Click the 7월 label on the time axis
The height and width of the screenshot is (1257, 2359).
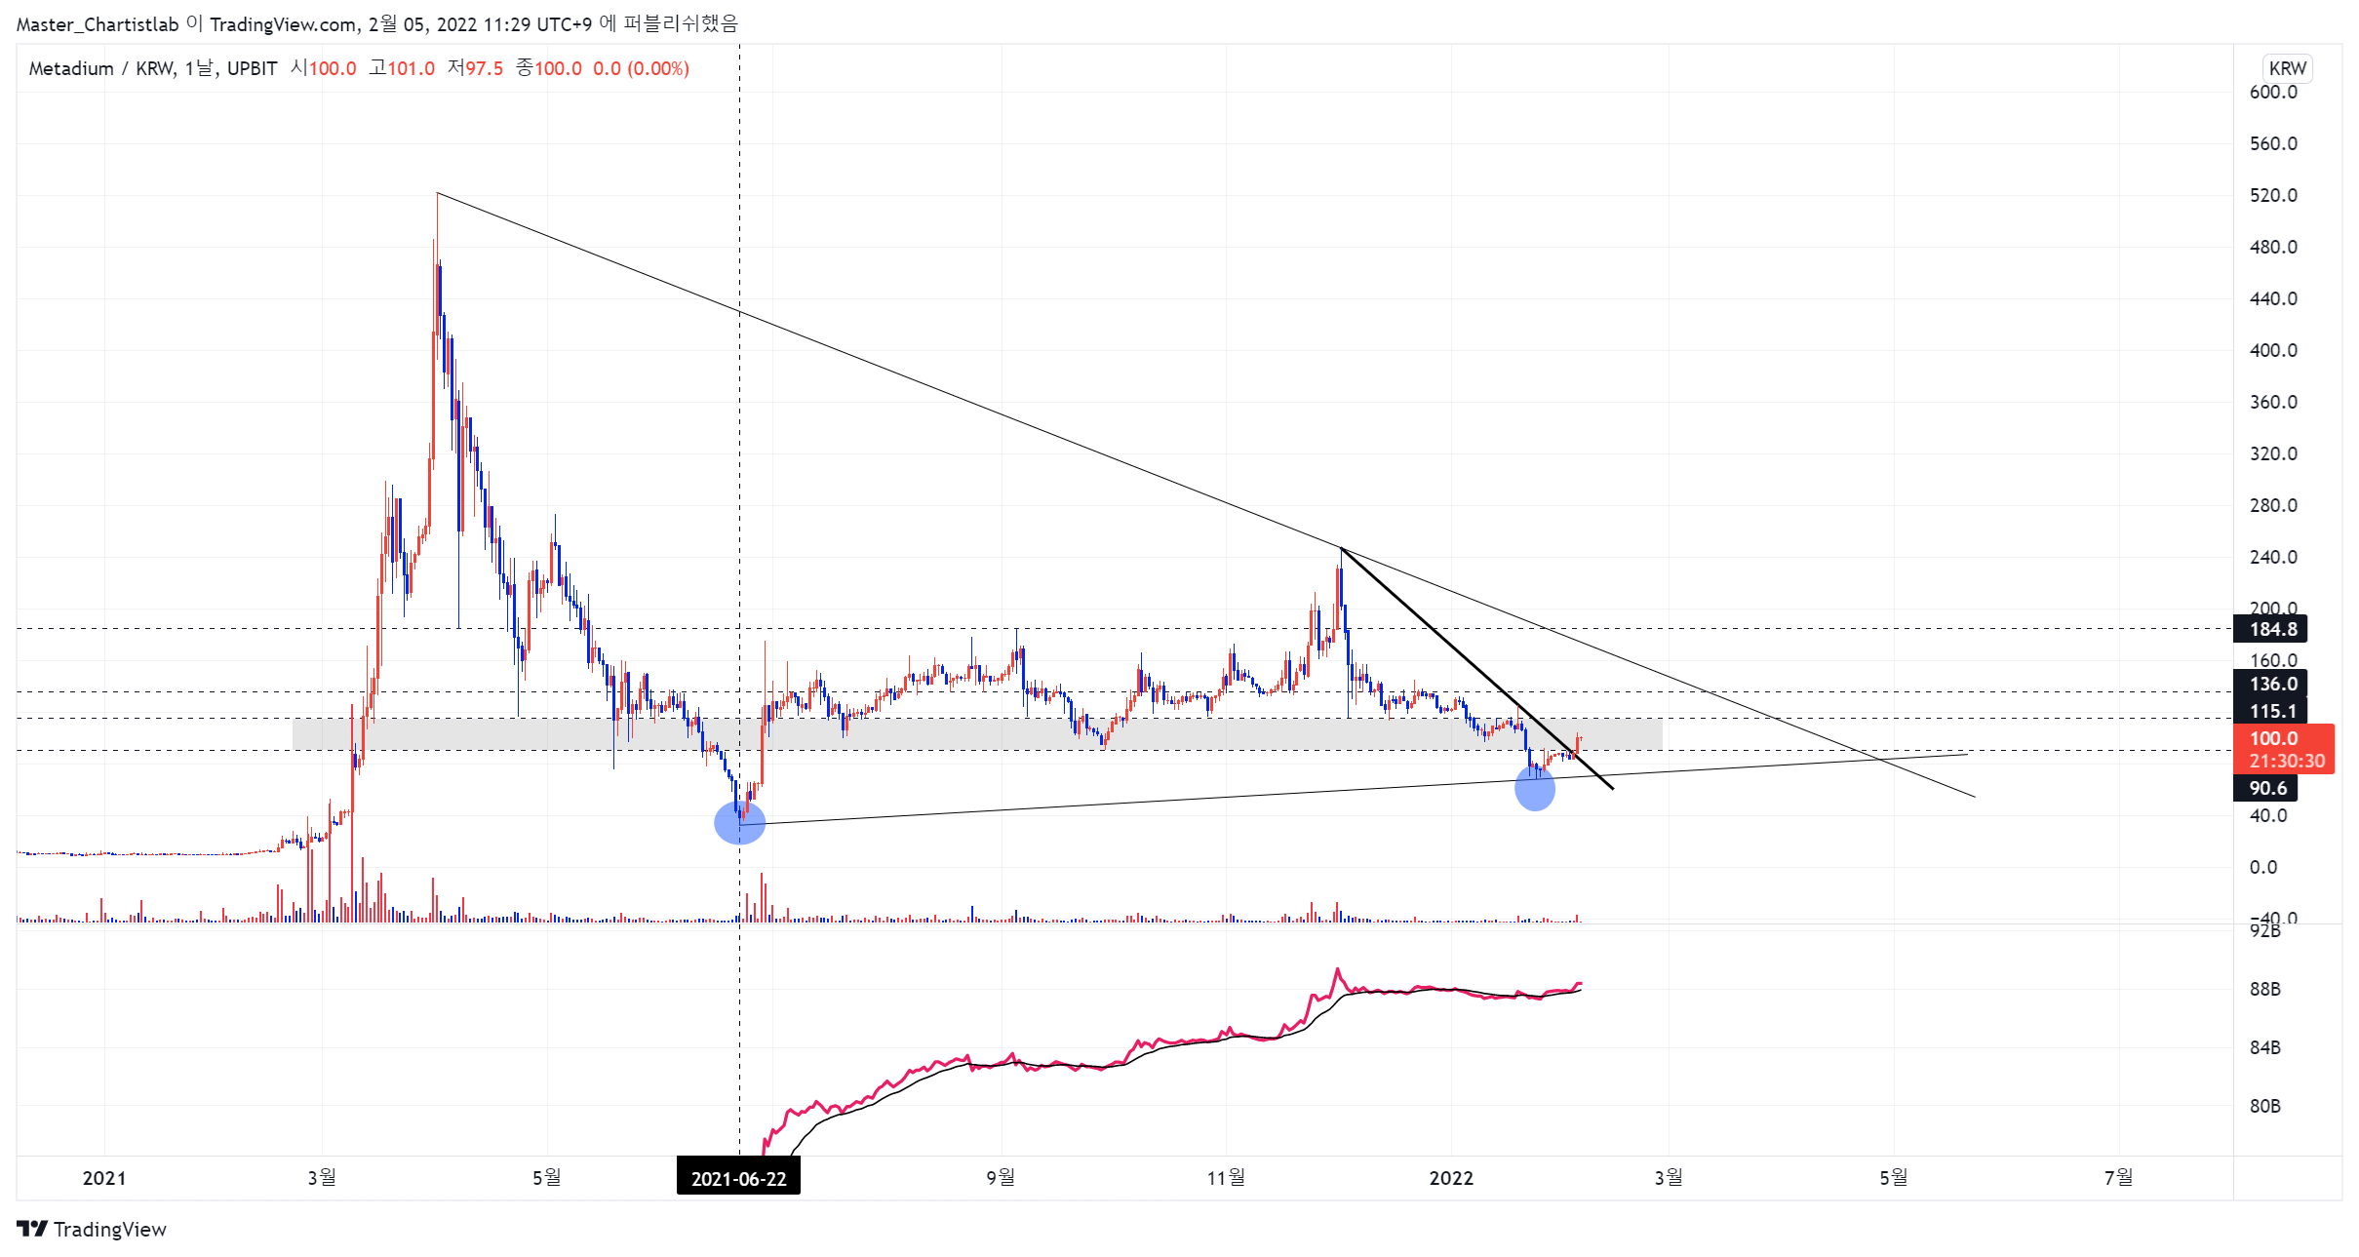[x=2118, y=1178]
